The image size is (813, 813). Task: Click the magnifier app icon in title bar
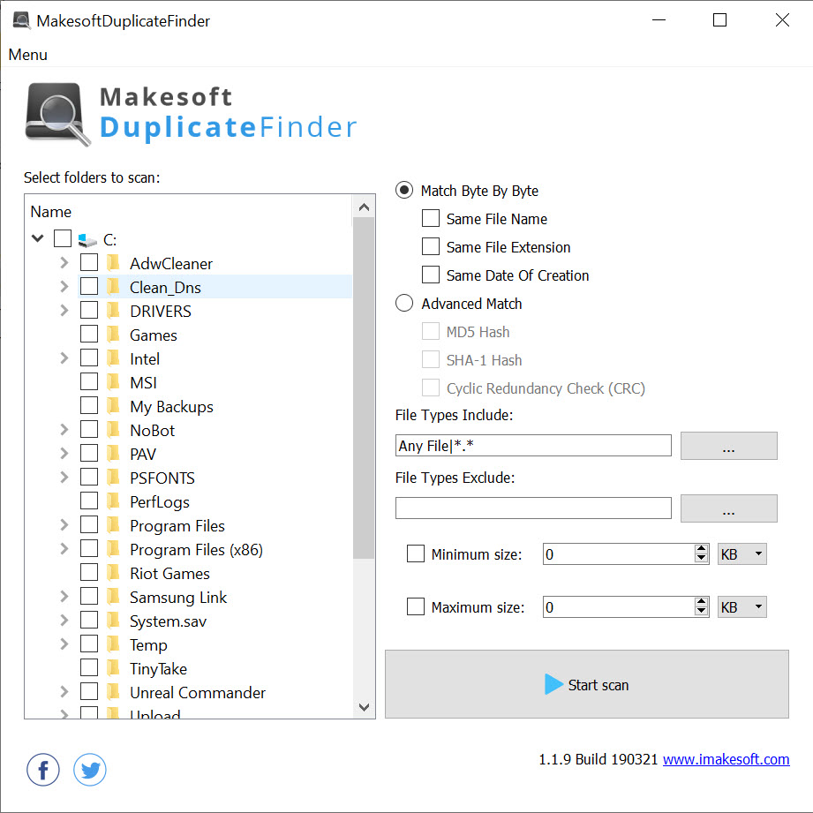22,20
